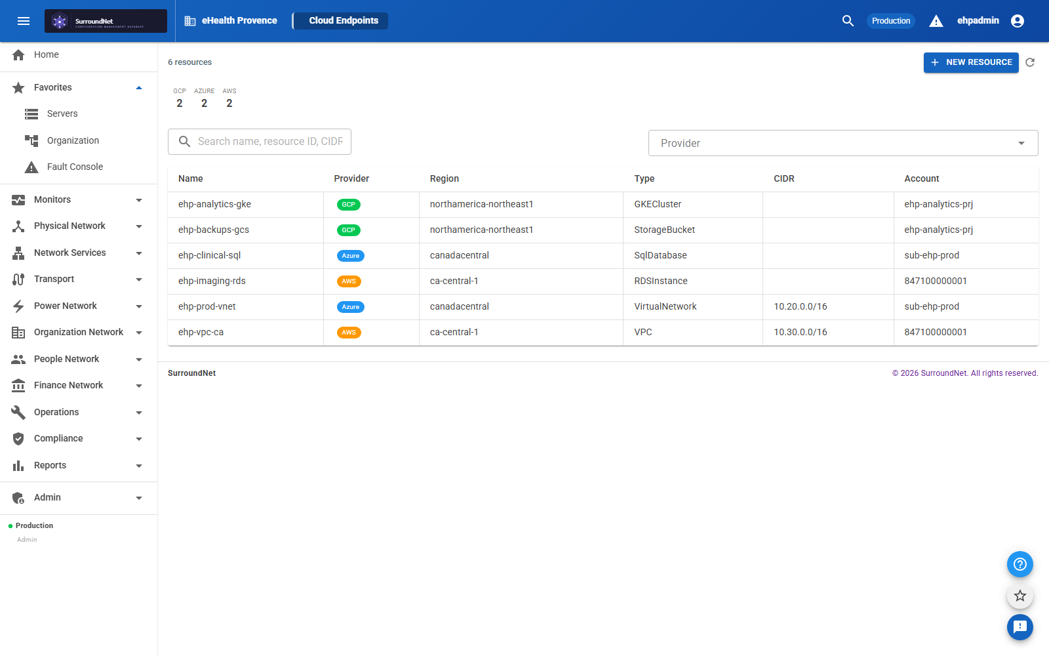Expand the Physical Network menu

[79, 226]
